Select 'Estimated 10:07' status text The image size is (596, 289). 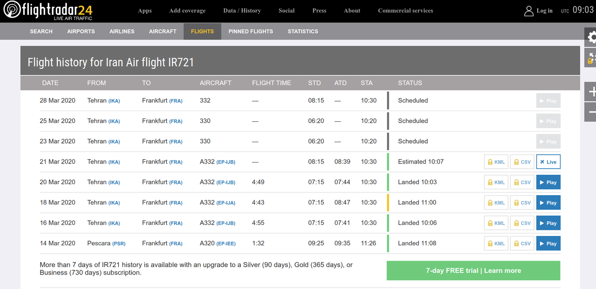pos(421,162)
